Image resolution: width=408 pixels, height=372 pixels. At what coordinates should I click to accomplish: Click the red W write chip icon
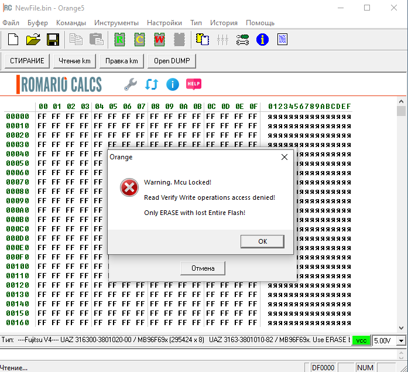pyautogui.click(x=159, y=40)
